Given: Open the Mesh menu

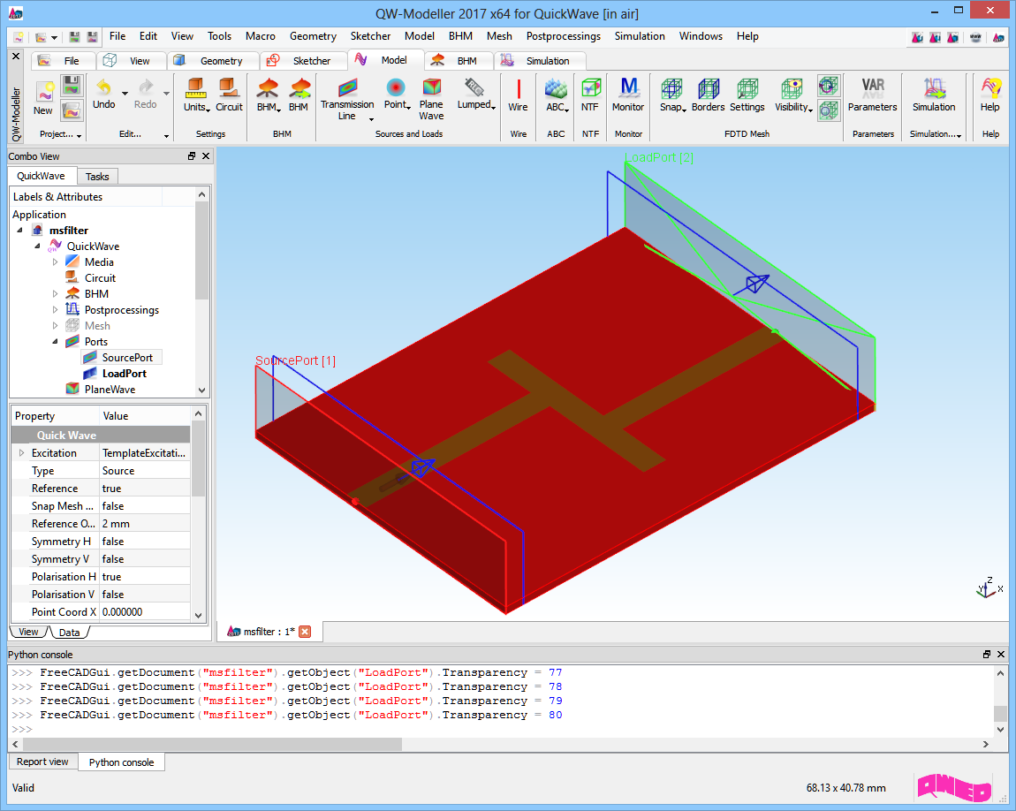Looking at the screenshot, I should tap(499, 36).
